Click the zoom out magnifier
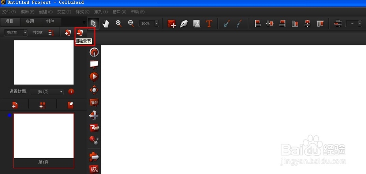This screenshot has width=366, height=174. tap(131, 23)
